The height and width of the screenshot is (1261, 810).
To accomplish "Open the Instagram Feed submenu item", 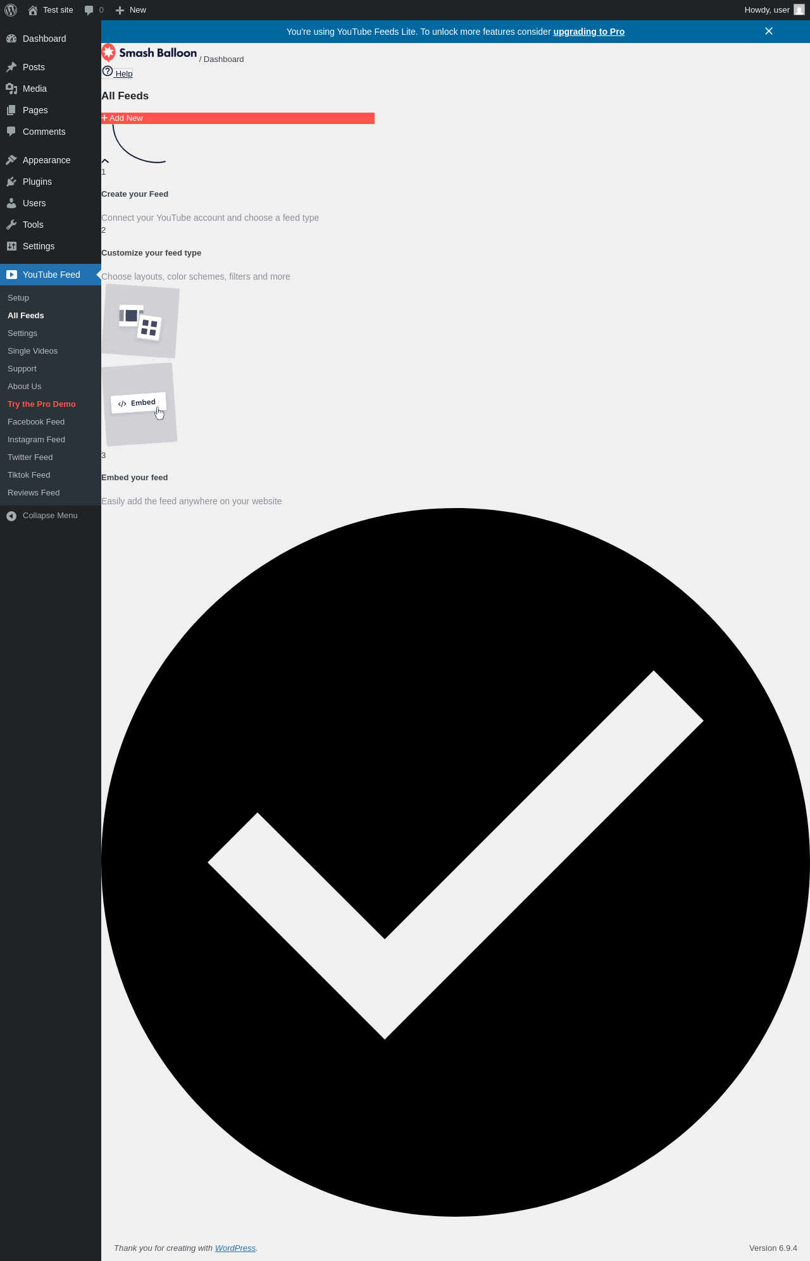I will [36, 440].
